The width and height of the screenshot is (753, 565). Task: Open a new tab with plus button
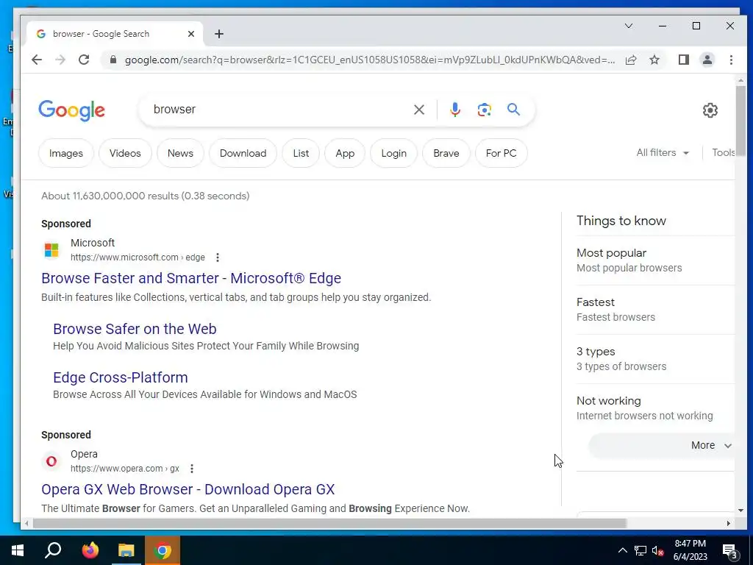pos(219,34)
